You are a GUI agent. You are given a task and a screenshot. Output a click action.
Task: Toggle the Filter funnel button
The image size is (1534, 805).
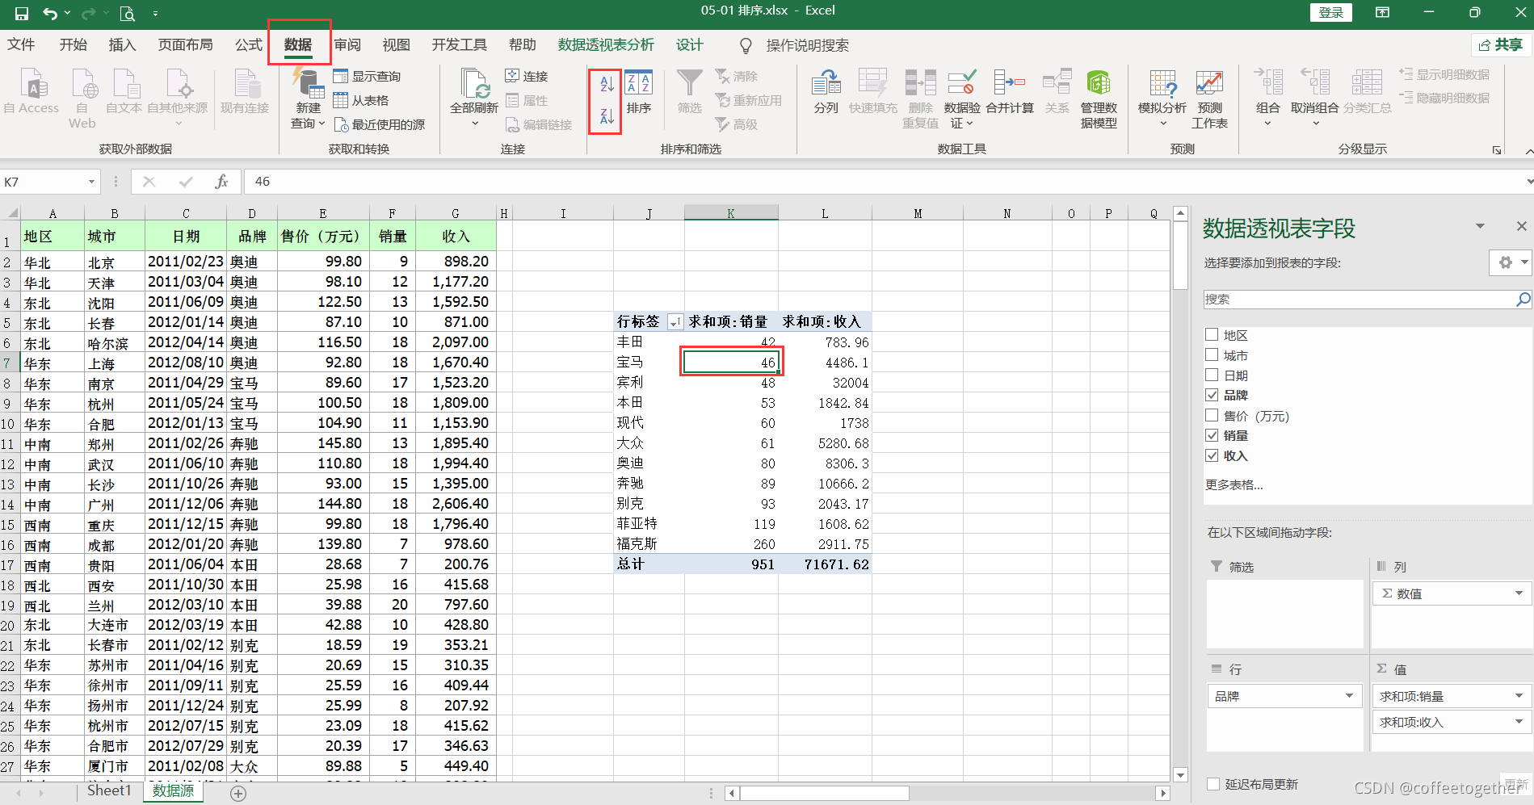[x=690, y=92]
